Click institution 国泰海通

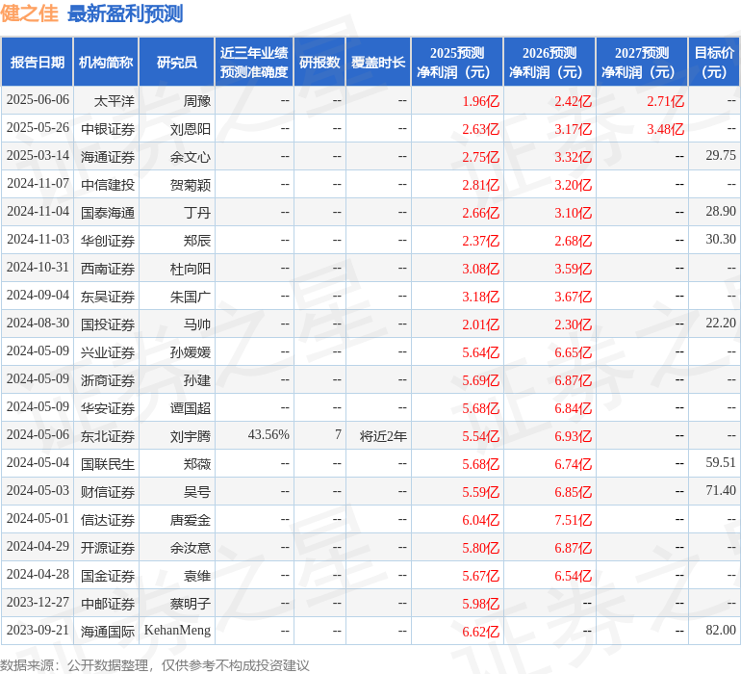click(x=108, y=213)
